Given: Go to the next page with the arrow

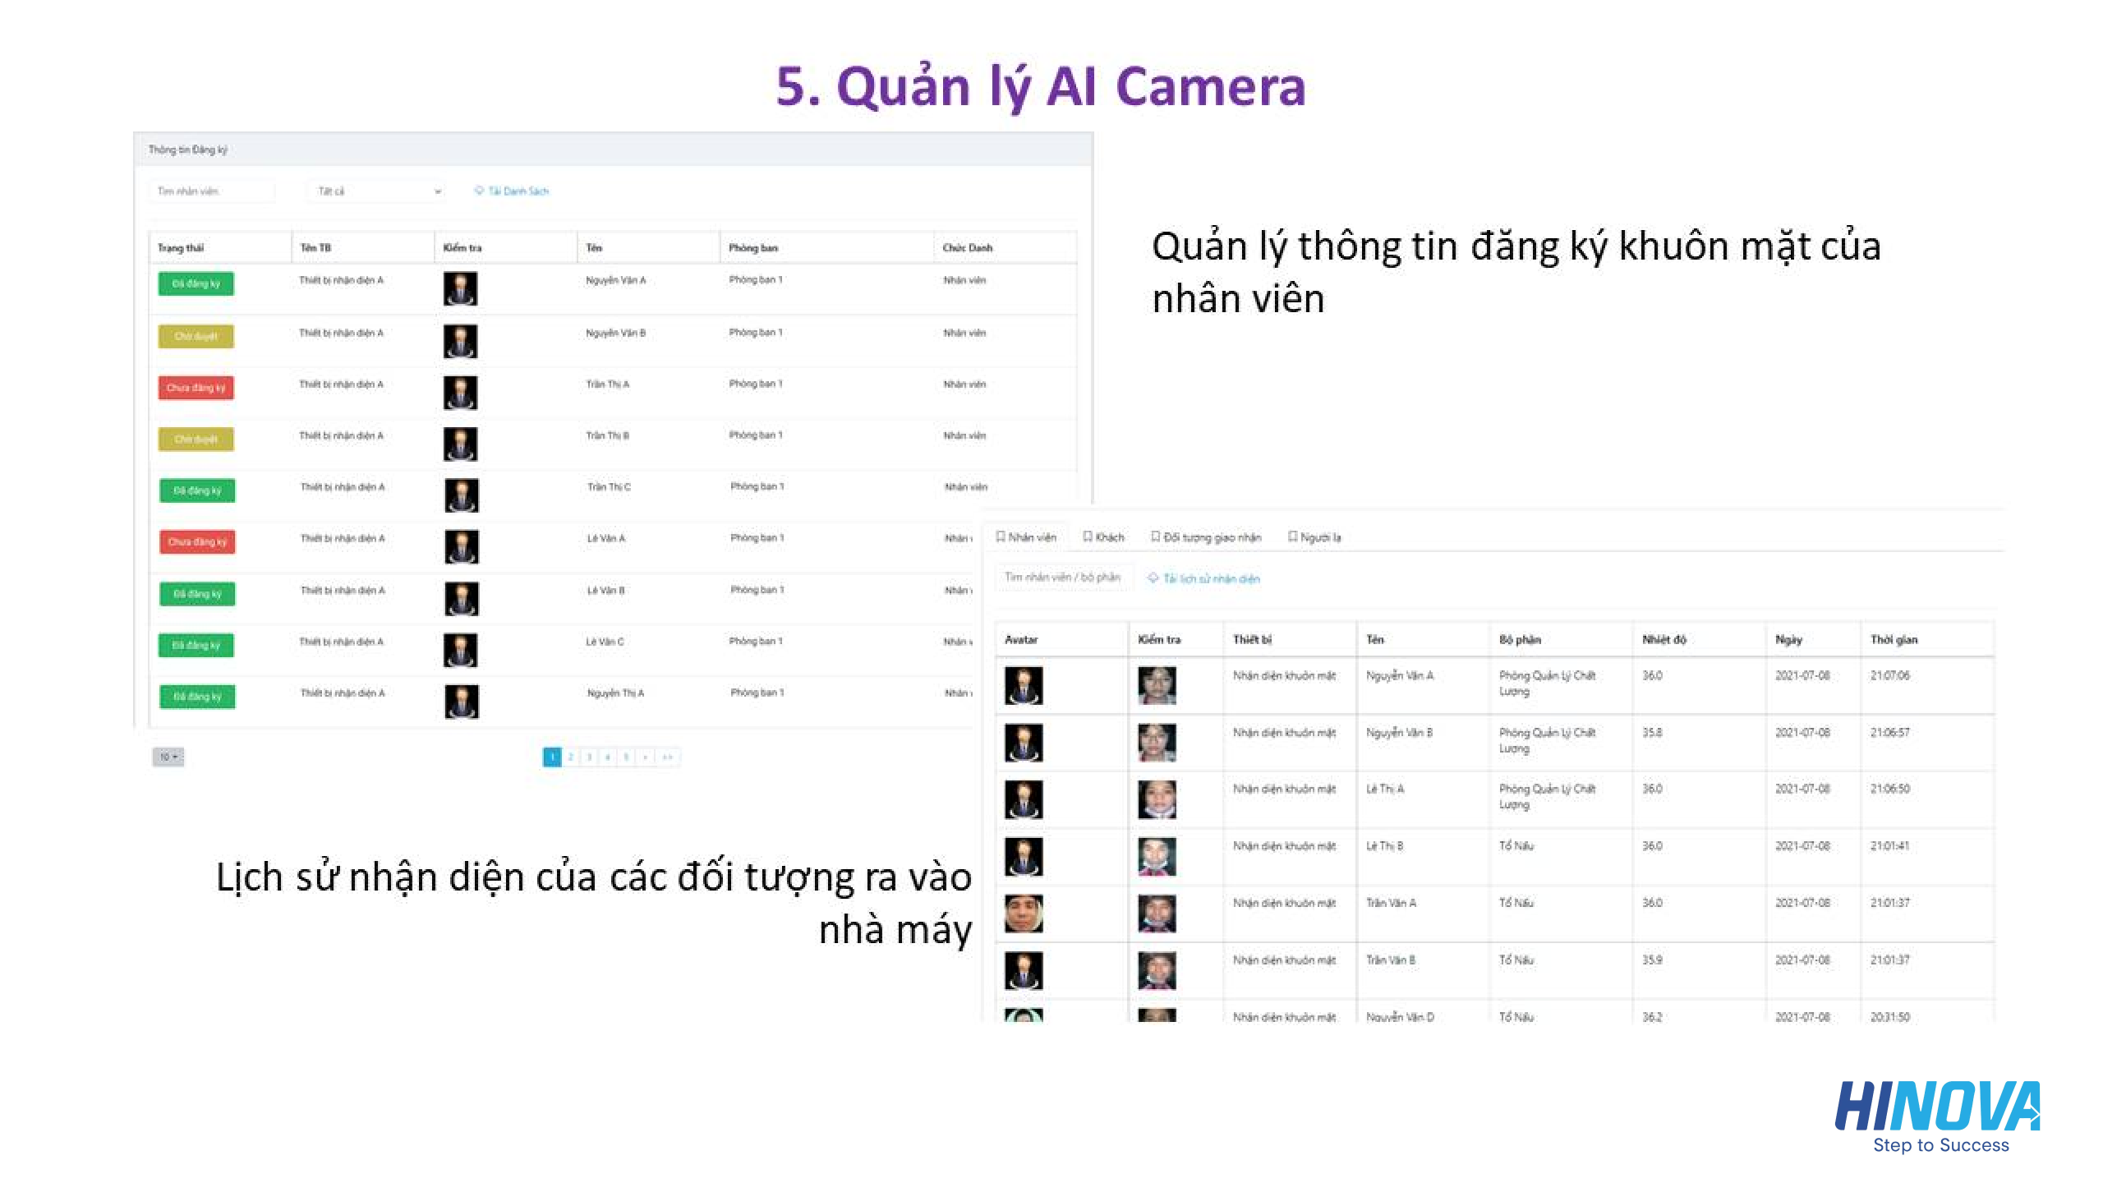Looking at the screenshot, I should pyautogui.click(x=646, y=757).
